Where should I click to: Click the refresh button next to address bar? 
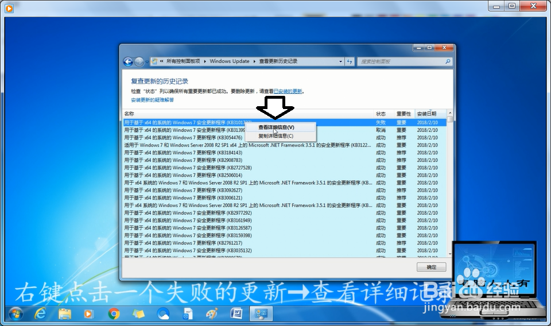coord(350,61)
